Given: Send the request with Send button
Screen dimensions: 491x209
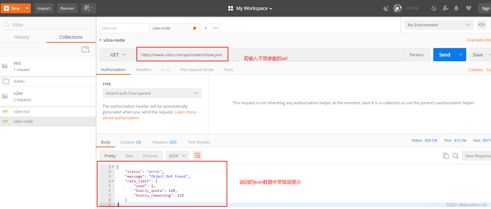Looking at the screenshot, I should point(445,55).
